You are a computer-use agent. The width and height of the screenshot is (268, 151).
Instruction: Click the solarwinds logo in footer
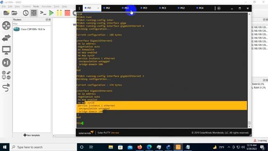tap(86, 133)
